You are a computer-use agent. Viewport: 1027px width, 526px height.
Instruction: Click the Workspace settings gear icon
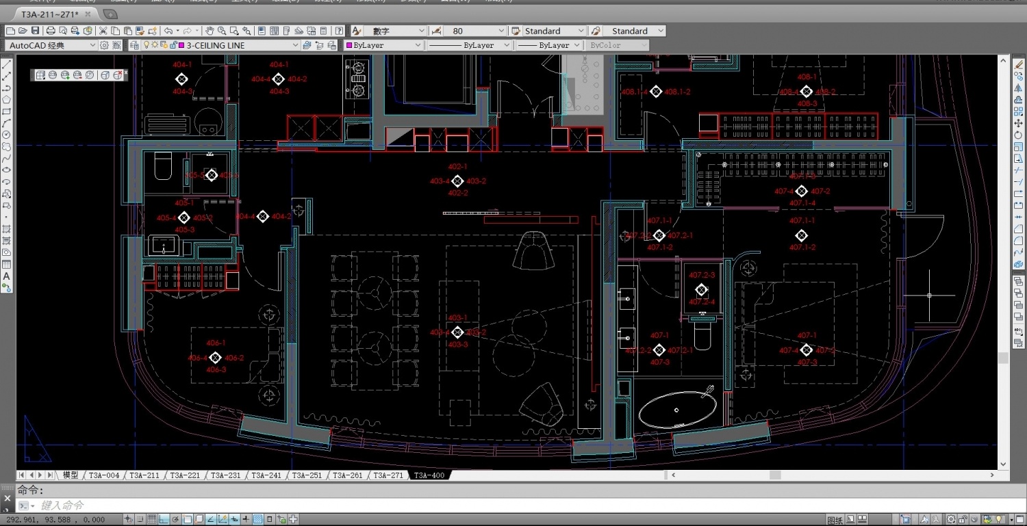click(104, 45)
